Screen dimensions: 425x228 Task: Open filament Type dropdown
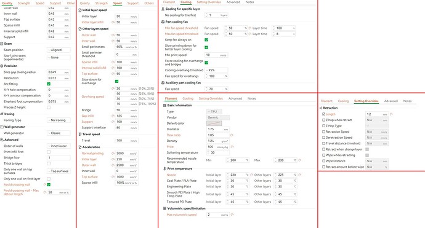214,111
